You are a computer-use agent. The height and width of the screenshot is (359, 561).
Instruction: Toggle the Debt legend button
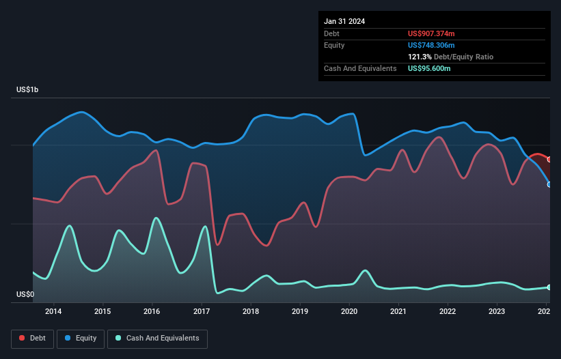click(x=32, y=339)
